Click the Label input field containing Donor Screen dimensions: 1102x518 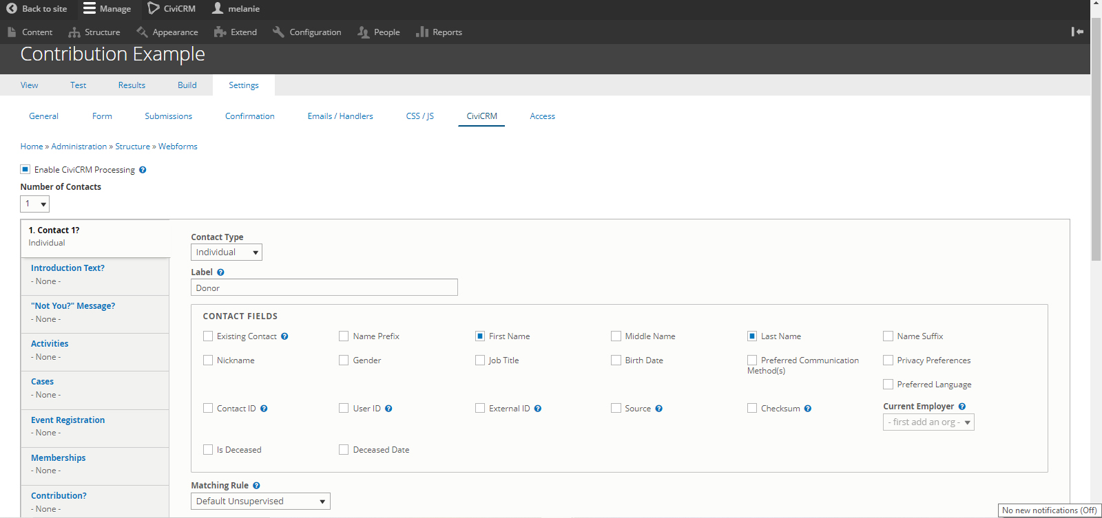tap(324, 288)
